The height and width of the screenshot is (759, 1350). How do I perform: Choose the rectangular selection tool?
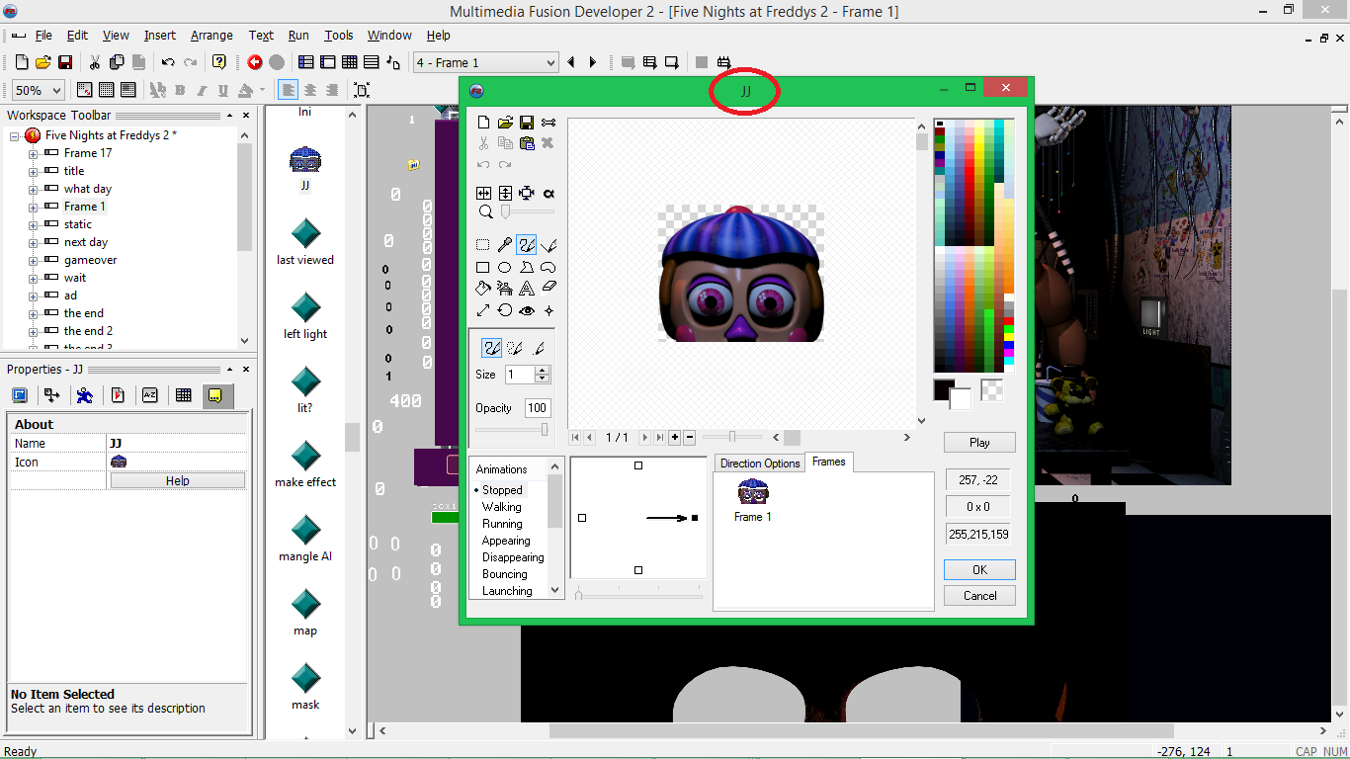click(483, 244)
